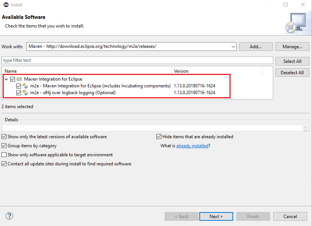Focus the type filter text field
This screenshot has width=312, height=226.
pyautogui.click(x=137, y=60)
